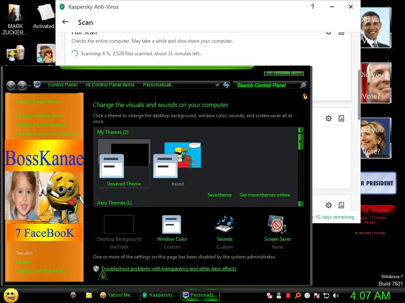
Task: Go forward in Control Panel navigation
Action: pyautogui.click(x=22, y=85)
